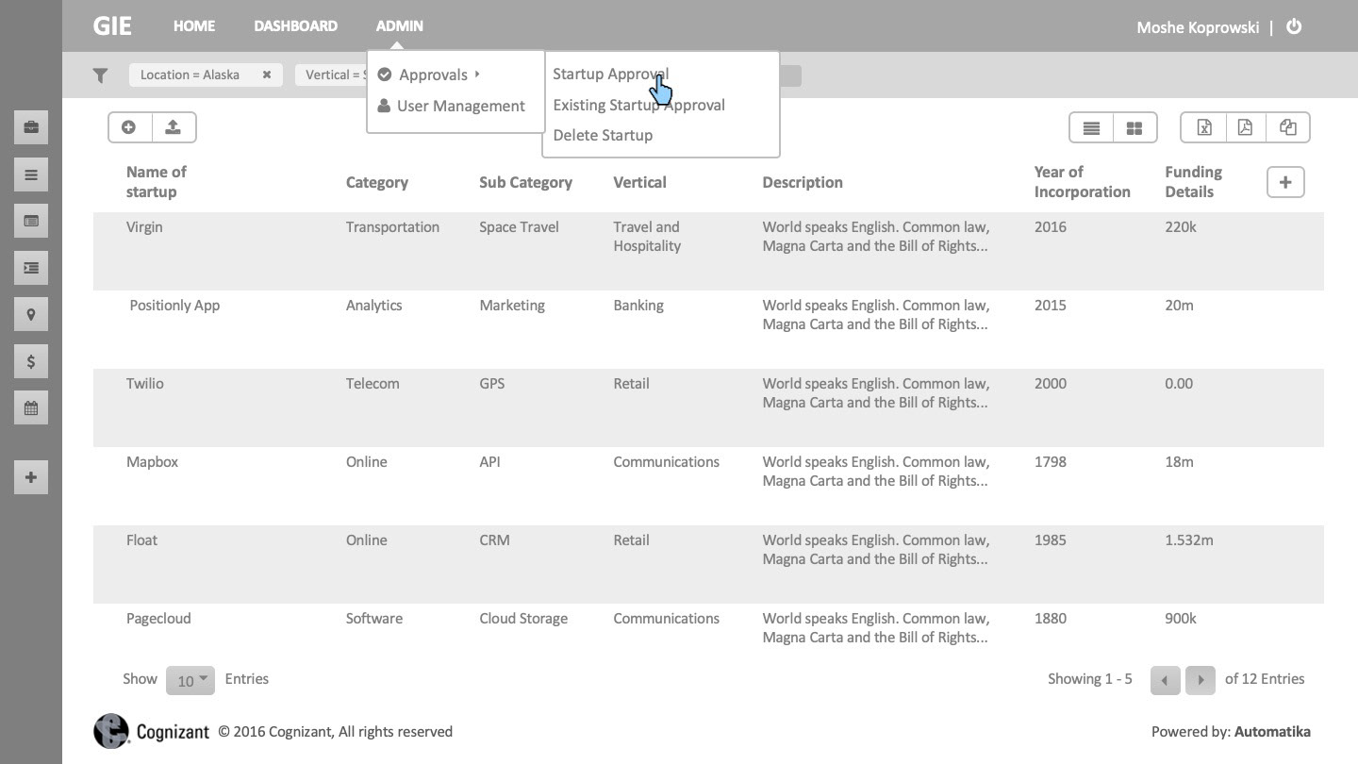
Task: Export table as PDF icon
Action: pyautogui.click(x=1245, y=127)
